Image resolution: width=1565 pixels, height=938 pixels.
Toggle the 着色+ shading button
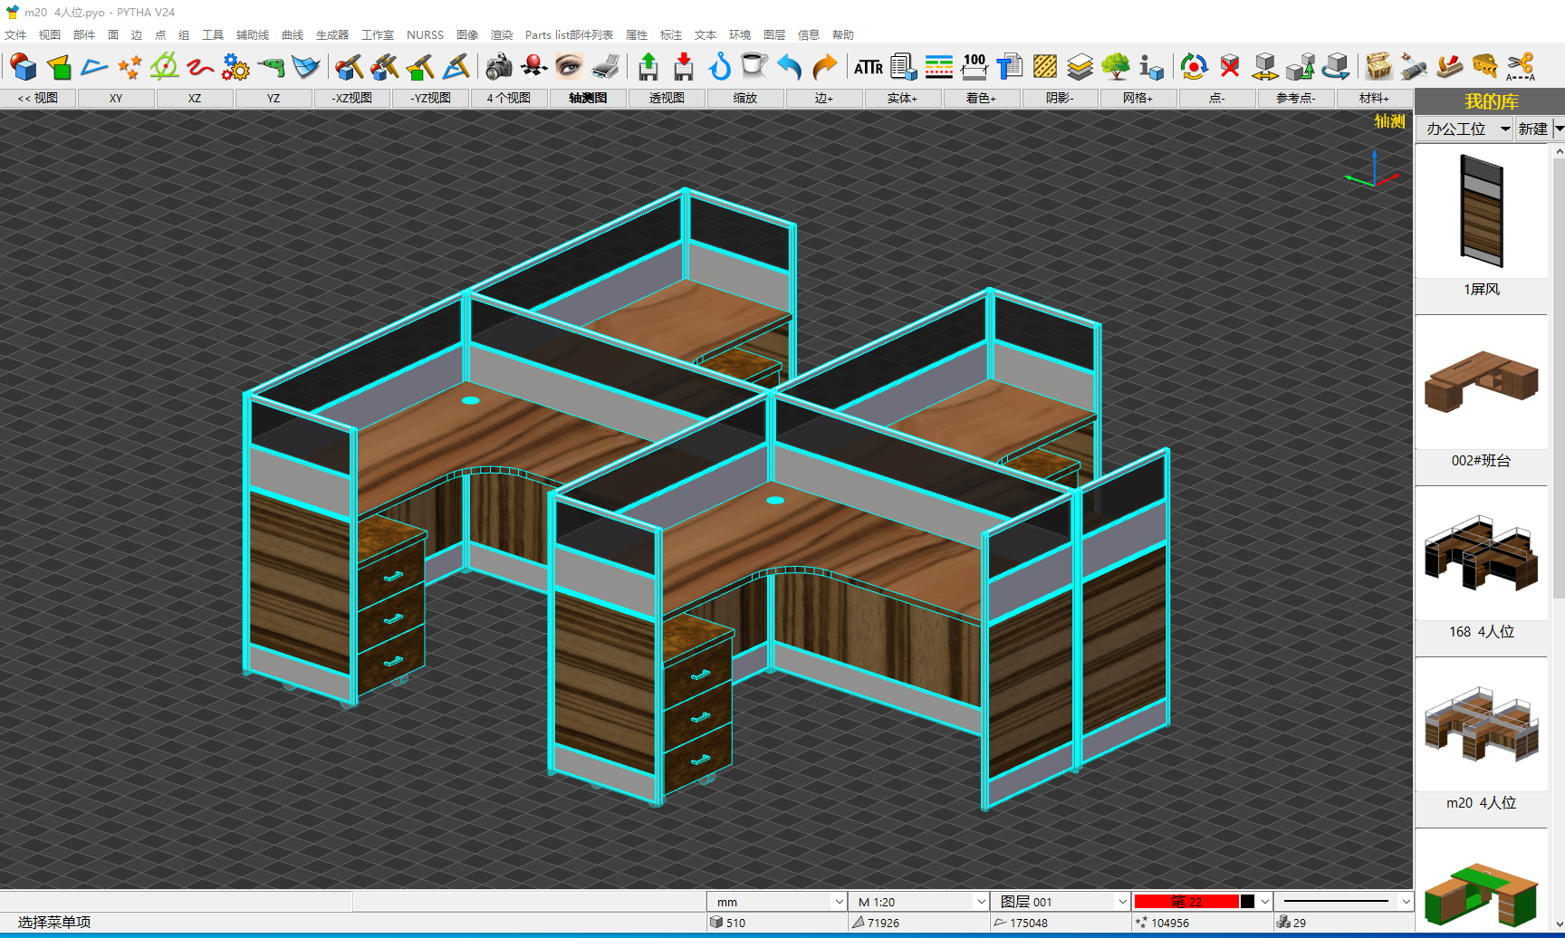coord(981,98)
